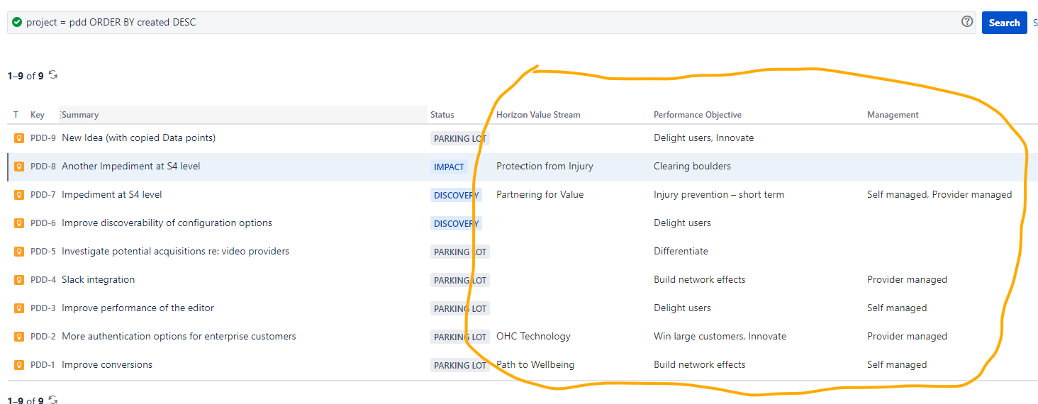Open issue key PDD-2
1038x404 pixels.
click(x=43, y=337)
